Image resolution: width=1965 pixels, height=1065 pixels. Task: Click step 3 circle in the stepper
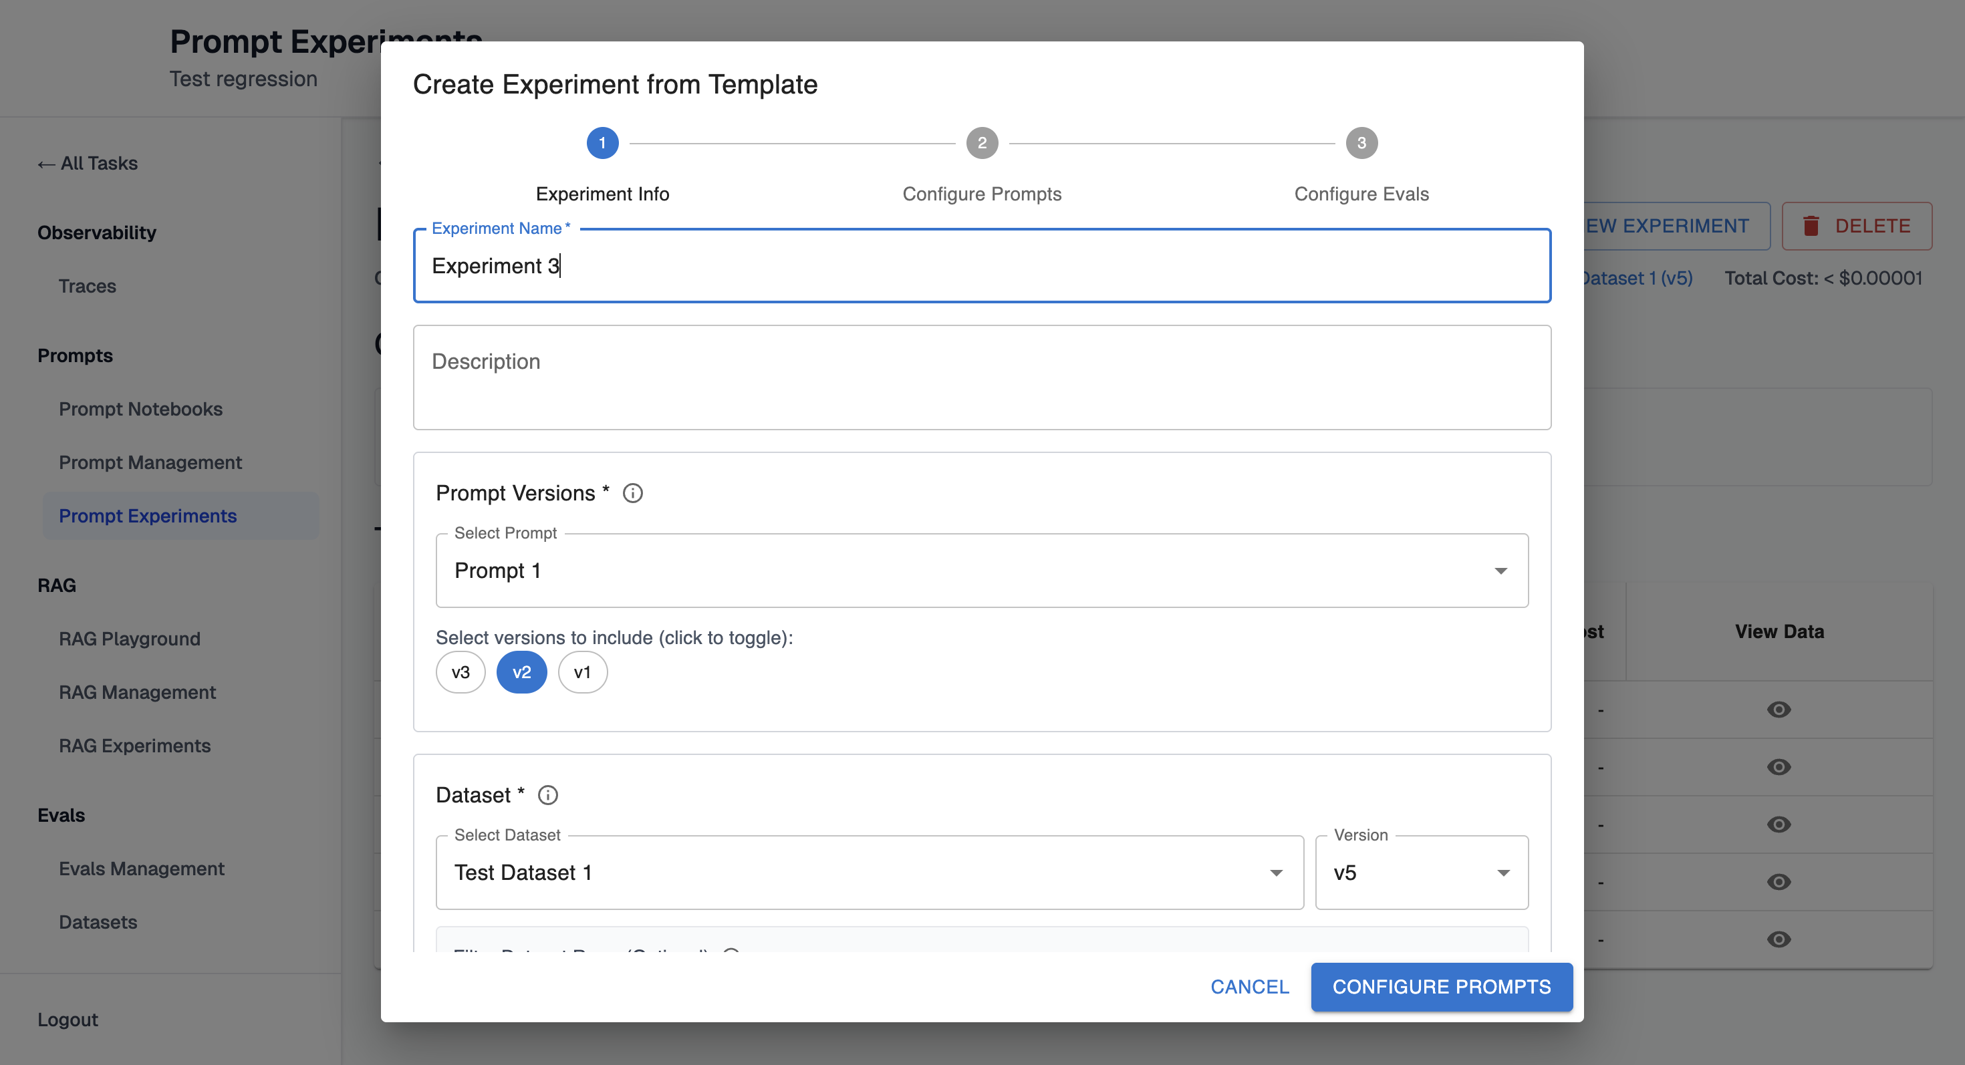tap(1361, 144)
